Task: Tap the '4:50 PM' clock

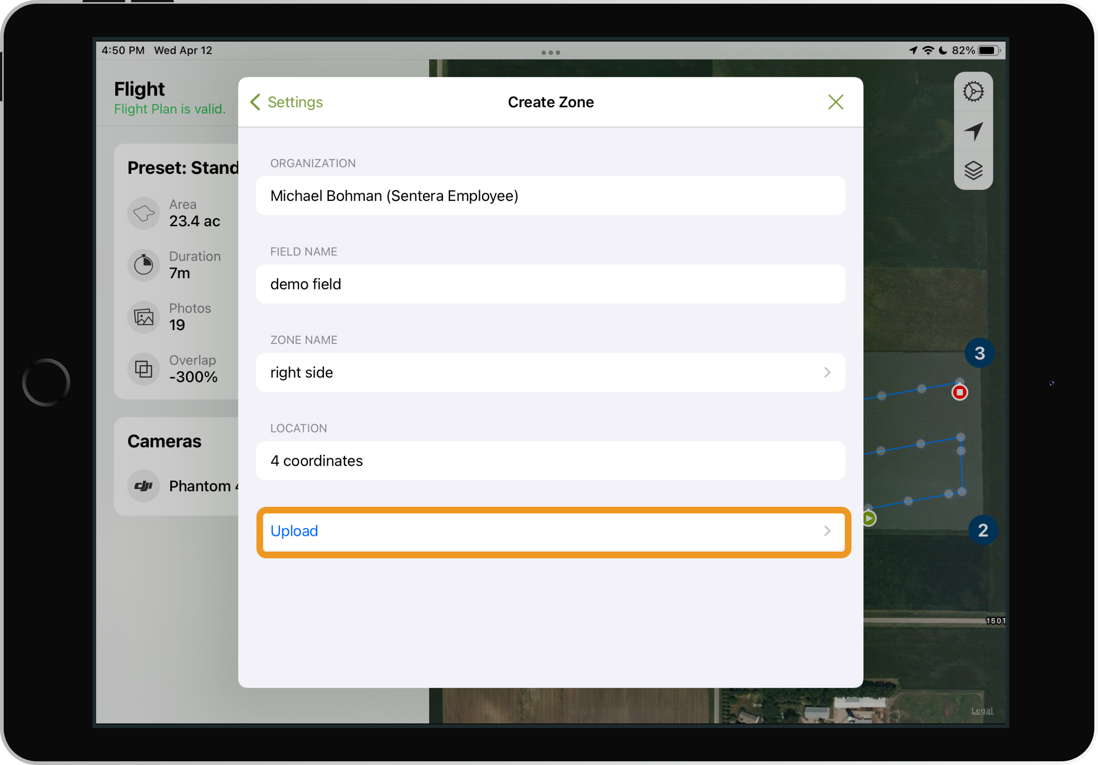Action: coord(123,51)
